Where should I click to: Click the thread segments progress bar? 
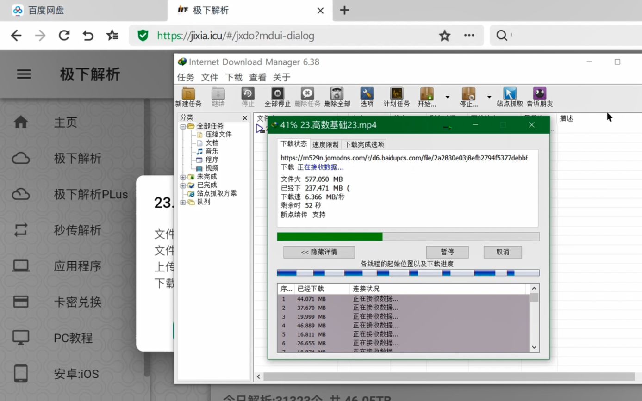click(408, 273)
